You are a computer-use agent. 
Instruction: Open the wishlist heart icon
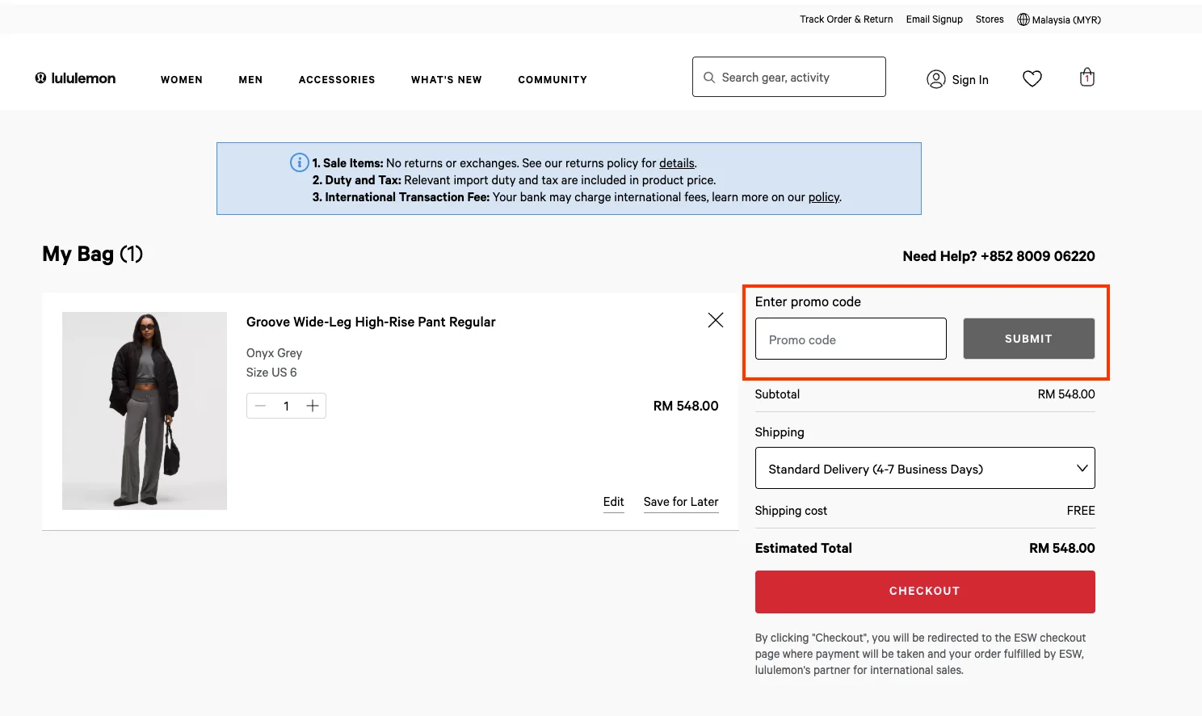(1032, 78)
